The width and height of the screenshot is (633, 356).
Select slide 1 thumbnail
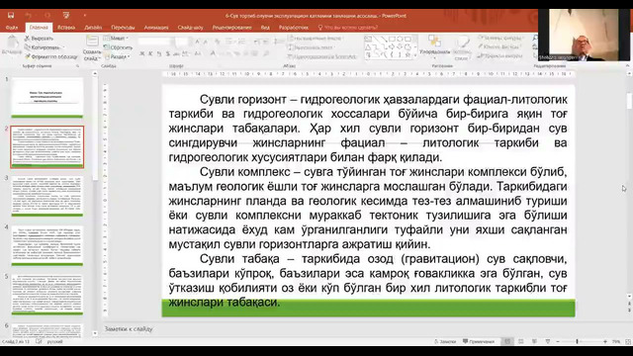(47, 98)
